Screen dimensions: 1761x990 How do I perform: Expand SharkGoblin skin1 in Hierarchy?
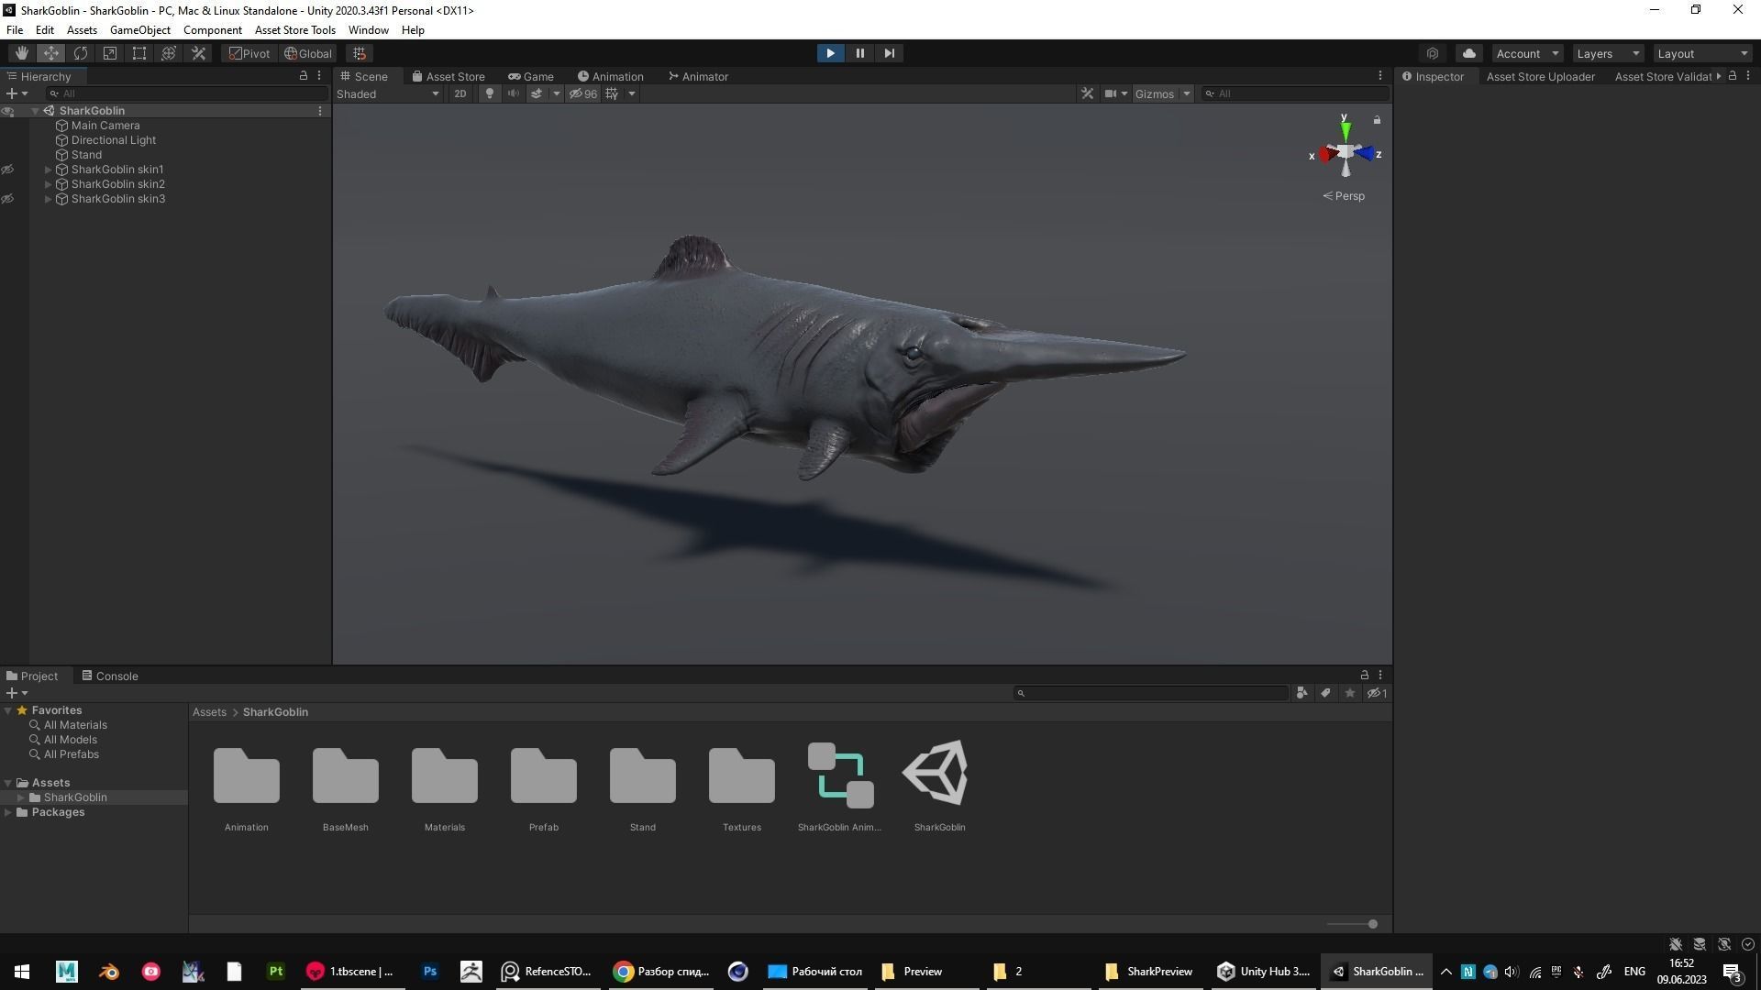49,170
